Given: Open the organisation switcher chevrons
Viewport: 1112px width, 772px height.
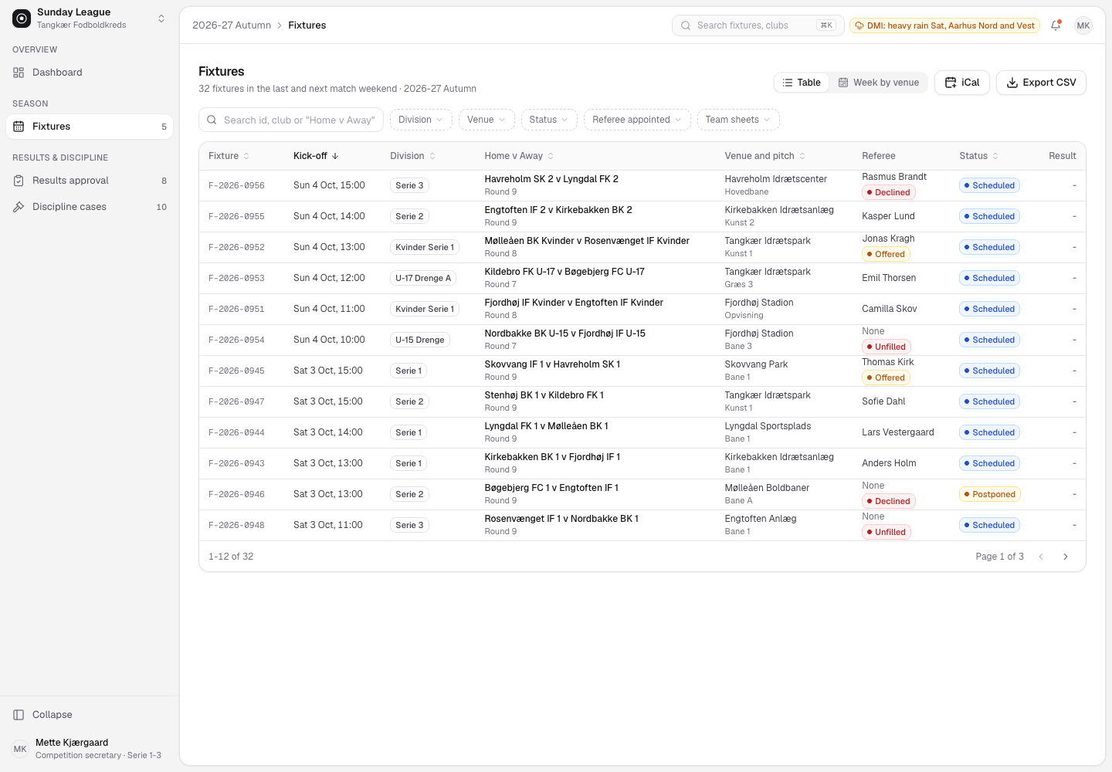Looking at the screenshot, I should (x=161, y=19).
